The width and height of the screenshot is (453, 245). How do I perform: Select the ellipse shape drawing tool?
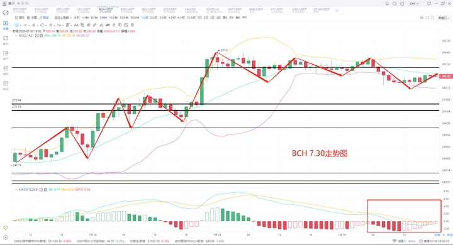click(42, 25)
